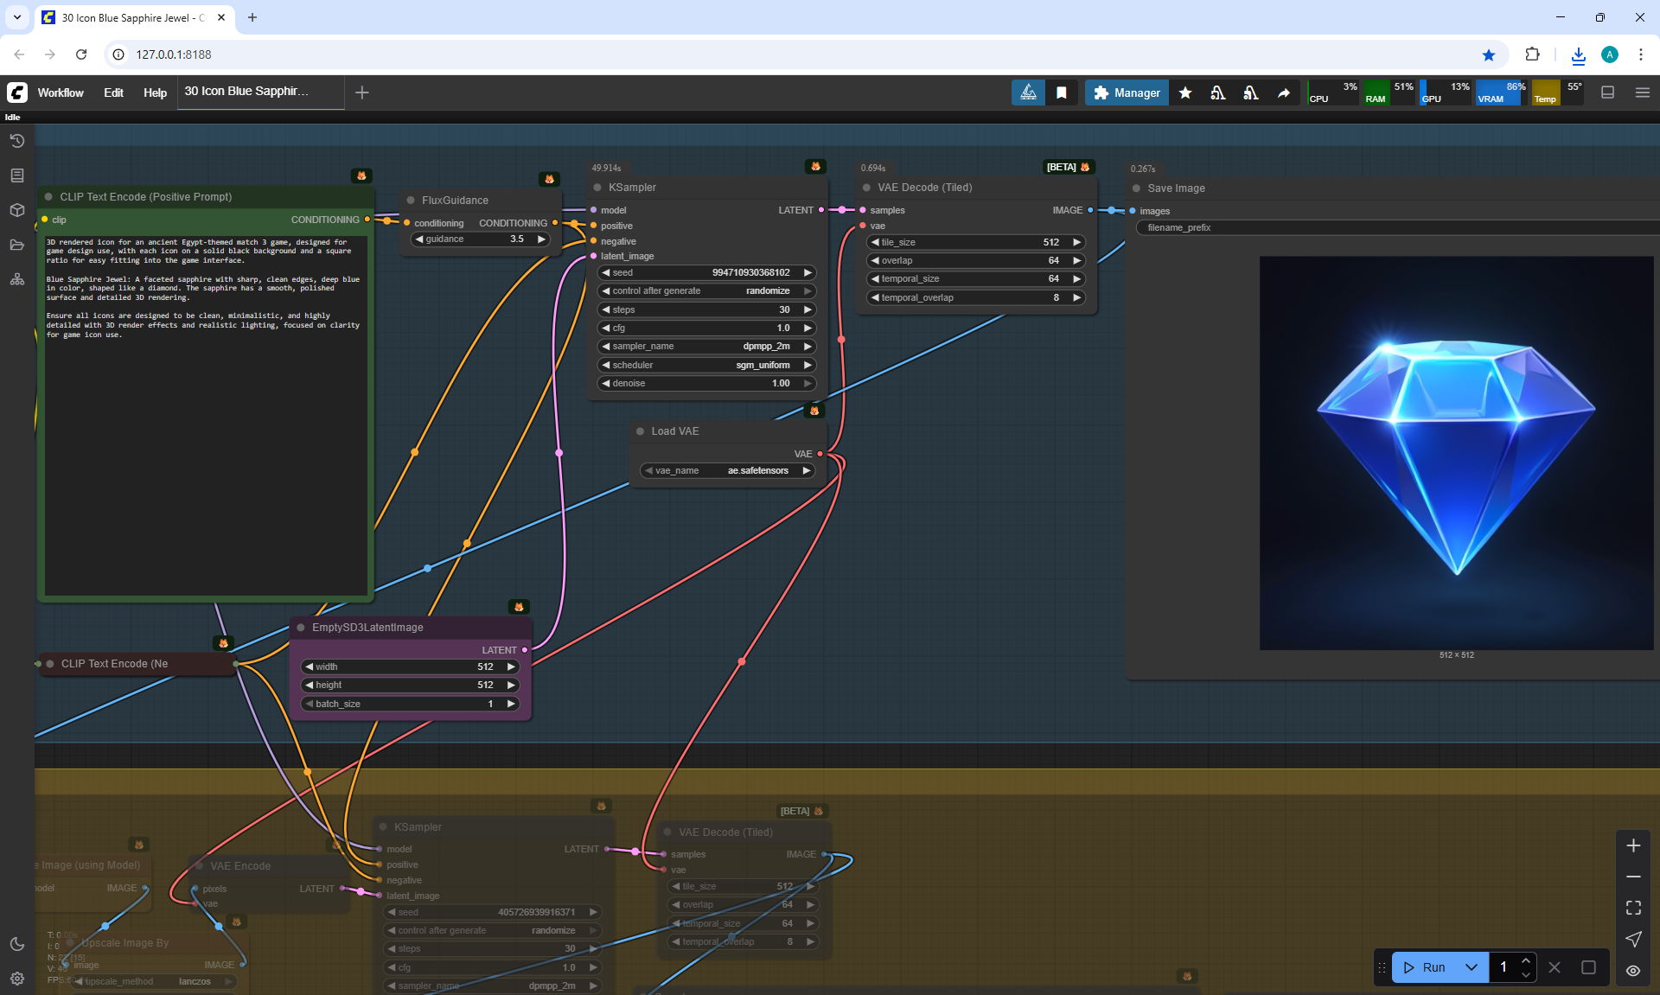Screen dimensions: 1660x995
Task: Click the Manager button
Action: coord(1127,92)
